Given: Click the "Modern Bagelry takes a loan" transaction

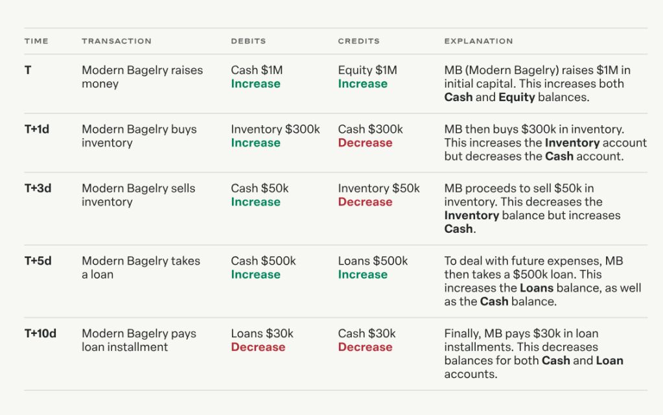Looking at the screenshot, I should (141, 267).
